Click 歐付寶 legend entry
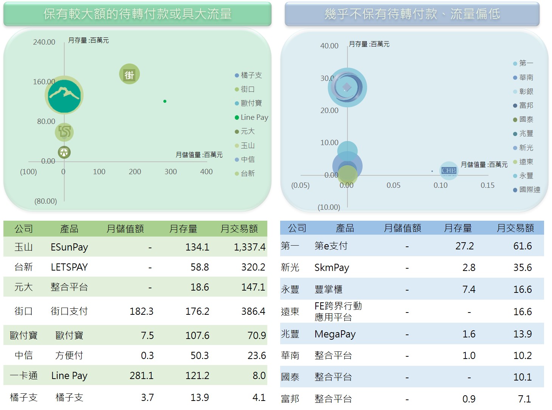The height and width of the screenshot is (410, 552). pos(248,103)
